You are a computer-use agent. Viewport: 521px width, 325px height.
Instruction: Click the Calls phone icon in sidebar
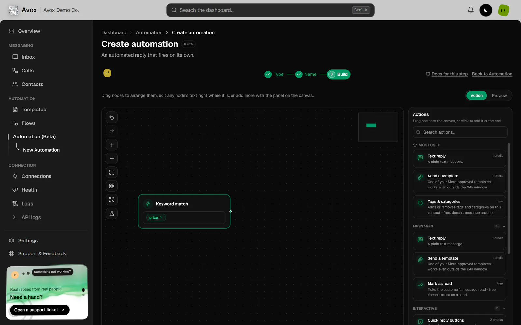point(15,71)
